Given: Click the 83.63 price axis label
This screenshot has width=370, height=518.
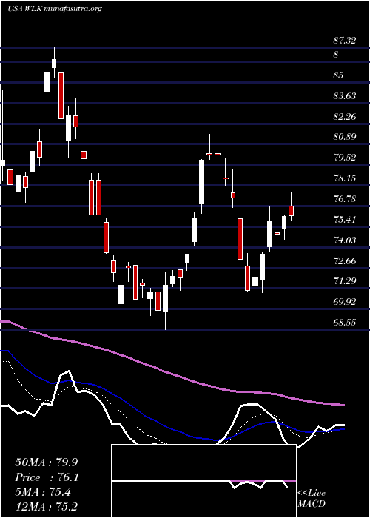Looking at the screenshot, I should (345, 95).
